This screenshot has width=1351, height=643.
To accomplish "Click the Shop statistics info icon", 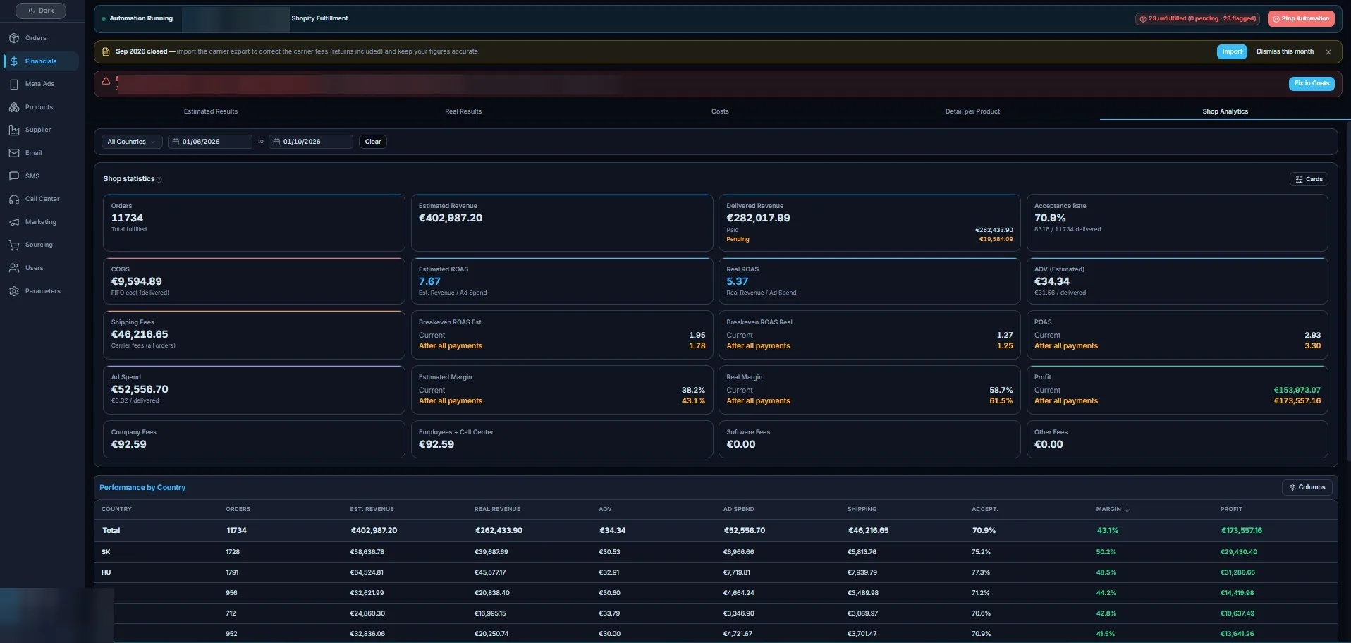I will (159, 180).
